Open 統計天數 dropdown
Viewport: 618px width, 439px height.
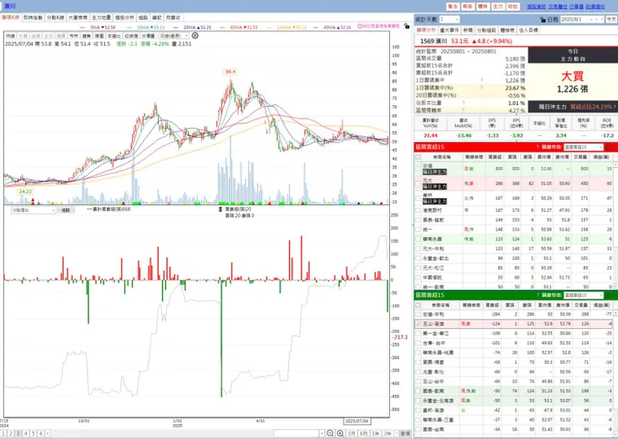[x=449, y=19]
